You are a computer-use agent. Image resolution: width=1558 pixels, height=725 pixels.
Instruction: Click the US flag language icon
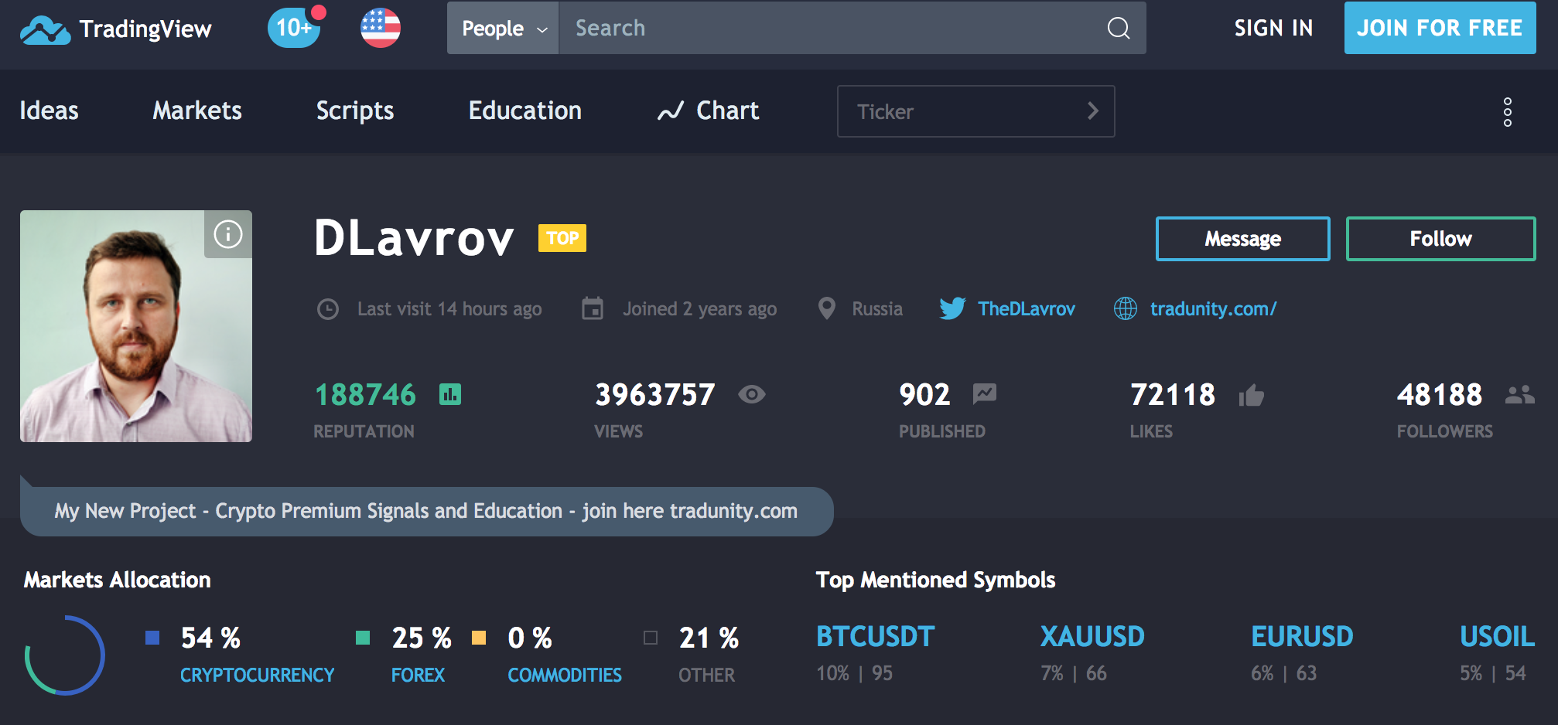pos(381,28)
